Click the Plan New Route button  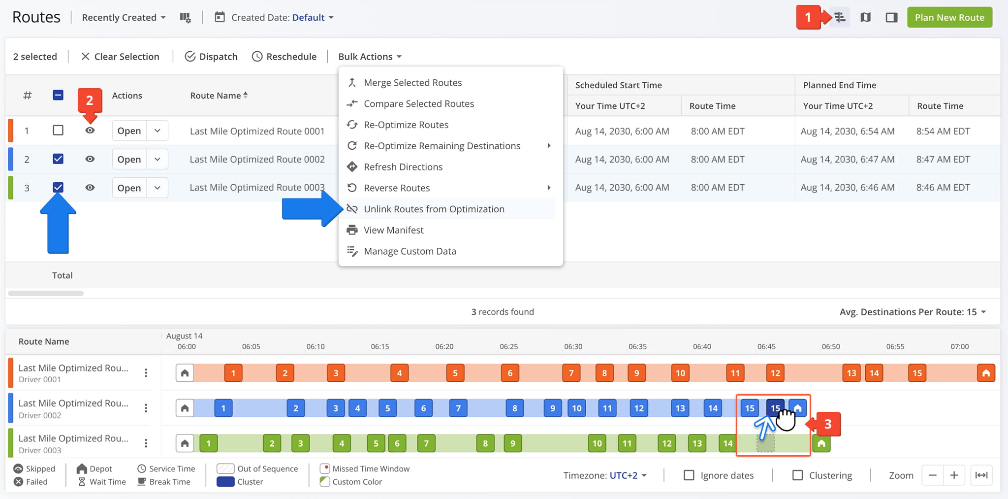[949, 18]
